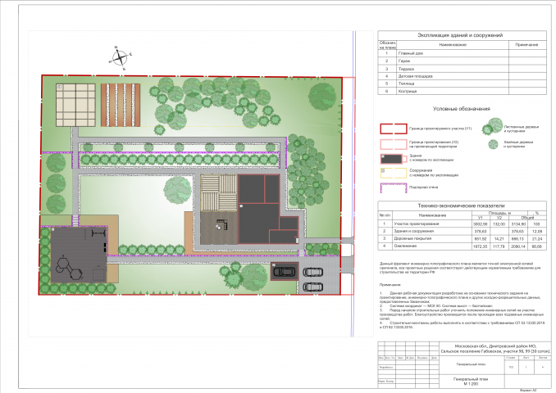Screen dimensions: 556x393
Task: Click the 'Экспликация зданий и сооружений' table title
Action: 460,35
